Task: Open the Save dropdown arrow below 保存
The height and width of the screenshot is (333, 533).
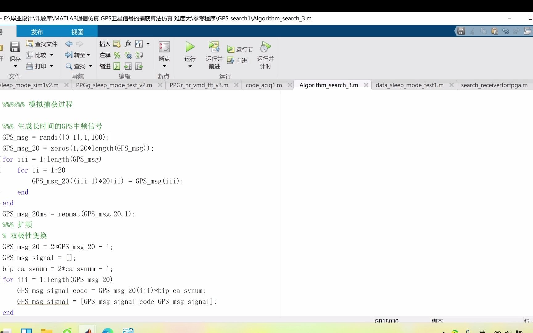Action: [15, 66]
